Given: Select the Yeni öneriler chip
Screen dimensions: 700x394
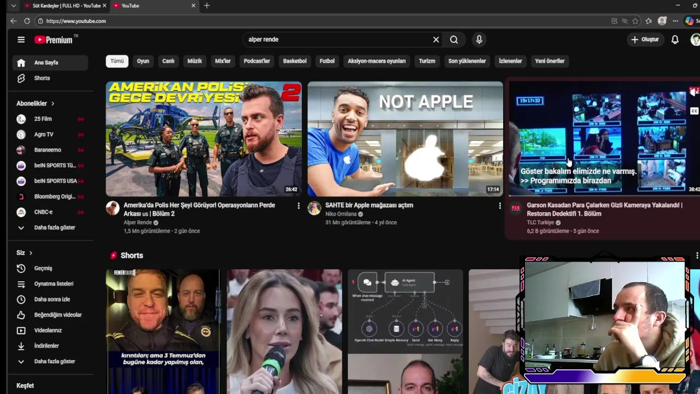Looking at the screenshot, I should (x=550, y=61).
